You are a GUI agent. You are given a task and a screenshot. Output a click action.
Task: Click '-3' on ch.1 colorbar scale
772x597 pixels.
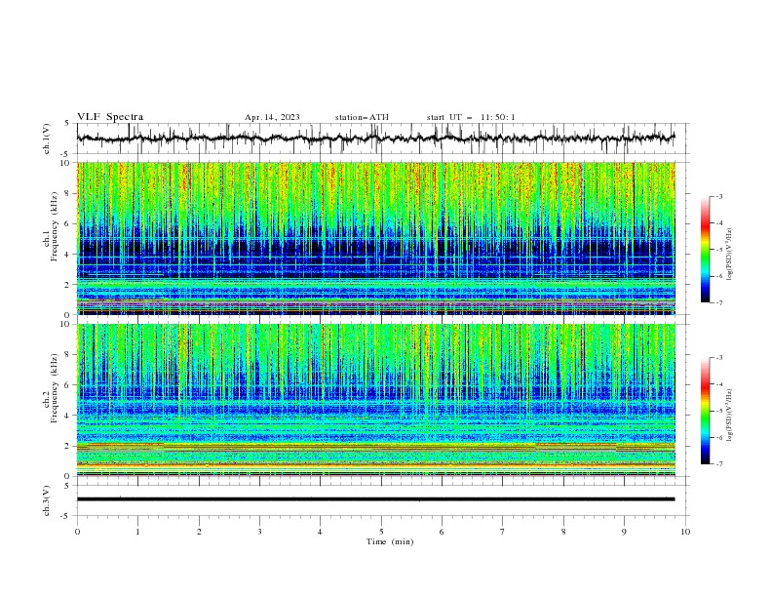[719, 196]
